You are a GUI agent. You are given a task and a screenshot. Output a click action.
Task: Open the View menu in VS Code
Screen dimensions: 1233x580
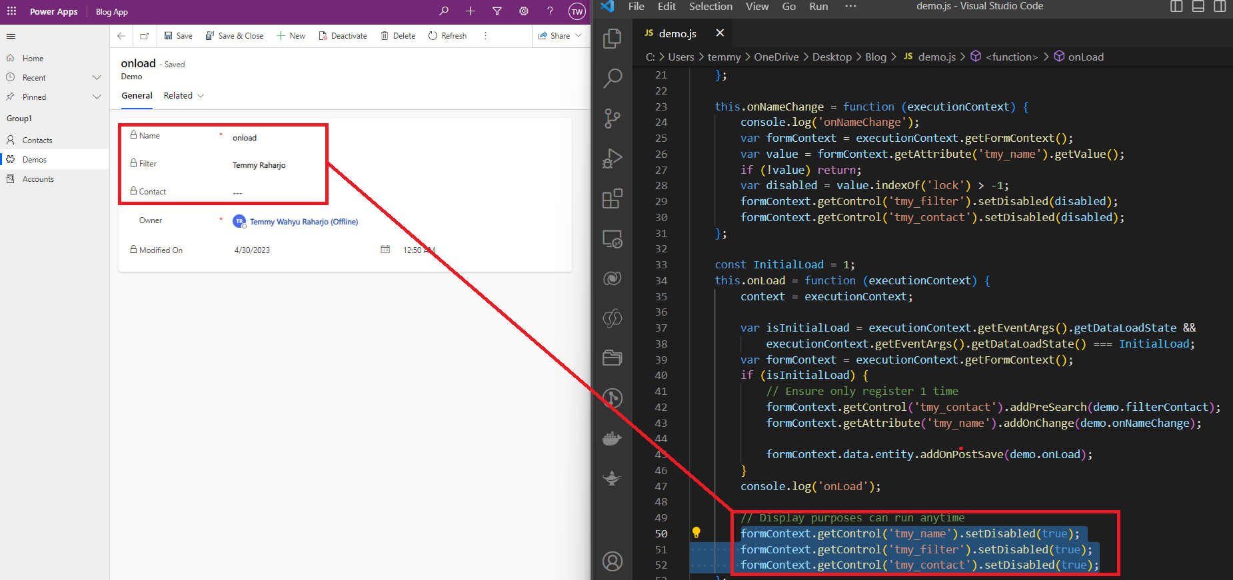pos(757,7)
